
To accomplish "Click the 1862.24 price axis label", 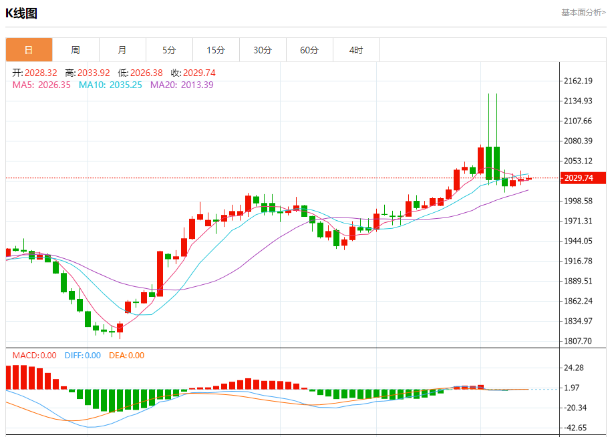I will pos(578,301).
